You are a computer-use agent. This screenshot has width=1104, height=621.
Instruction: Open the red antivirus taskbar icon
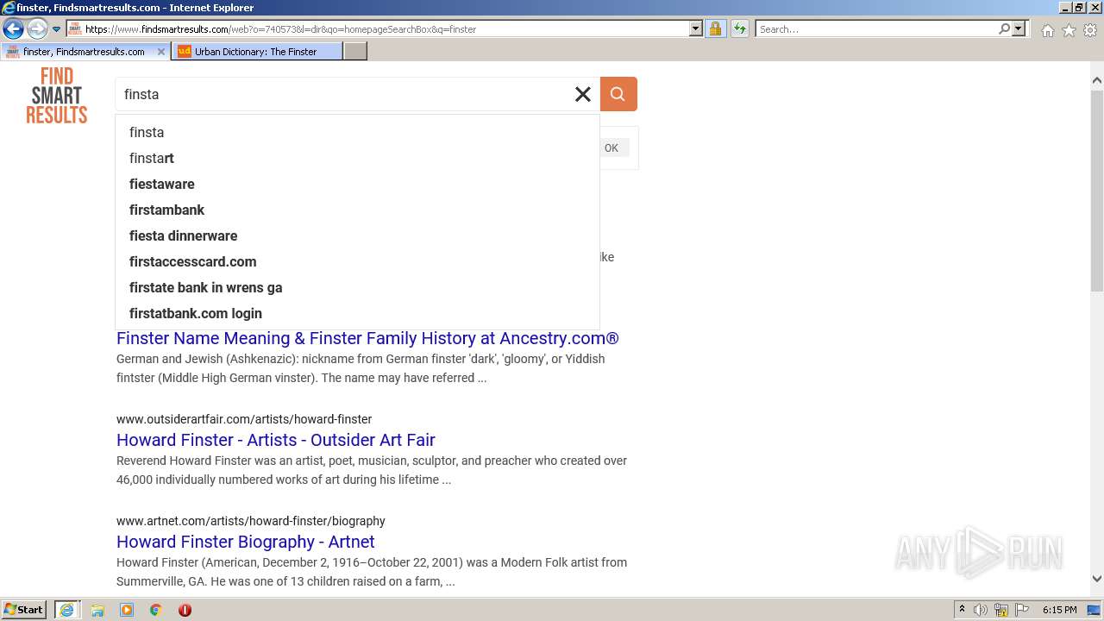pos(185,610)
